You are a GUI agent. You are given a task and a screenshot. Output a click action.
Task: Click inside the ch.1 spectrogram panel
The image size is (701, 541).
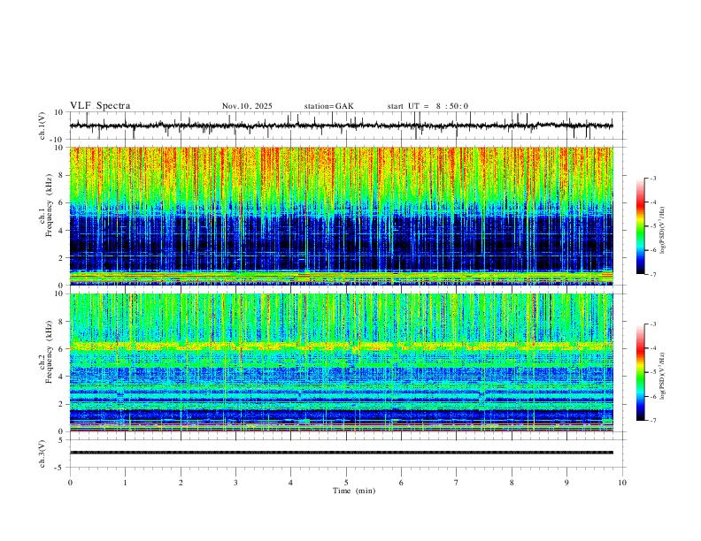341,216
